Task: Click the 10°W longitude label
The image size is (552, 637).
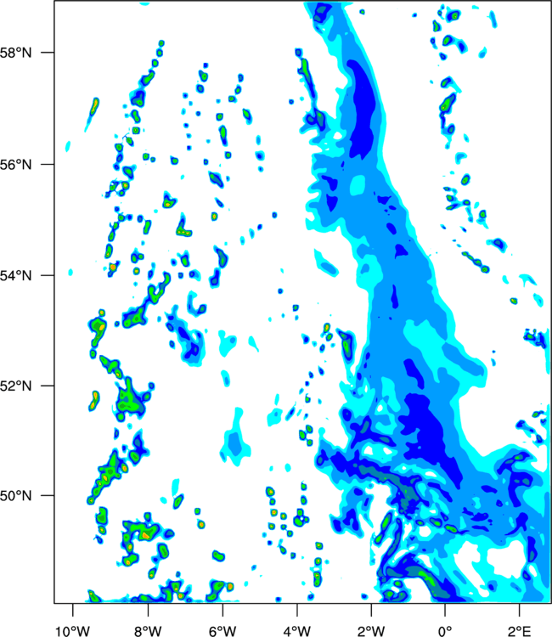Action: 72,631
